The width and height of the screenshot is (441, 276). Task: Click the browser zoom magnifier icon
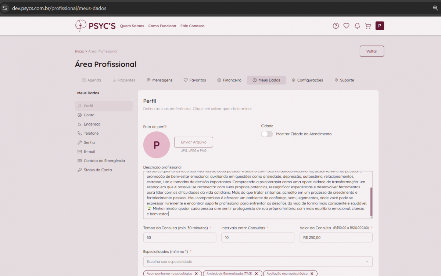[435, 8]
